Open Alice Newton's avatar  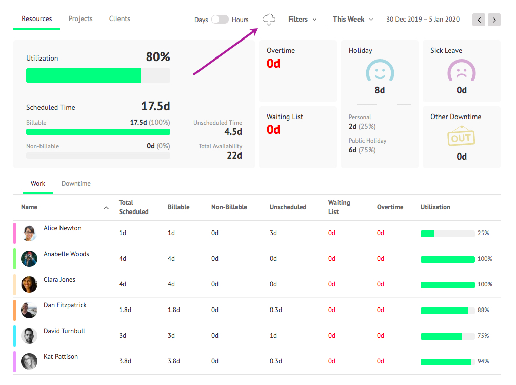(29, 233)
